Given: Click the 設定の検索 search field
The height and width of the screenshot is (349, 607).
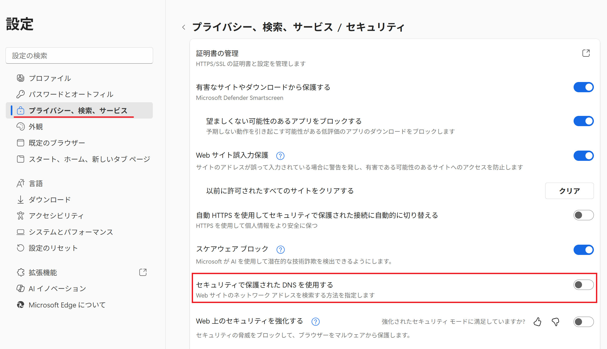Looking at the screenshot, I should (79, 55).
